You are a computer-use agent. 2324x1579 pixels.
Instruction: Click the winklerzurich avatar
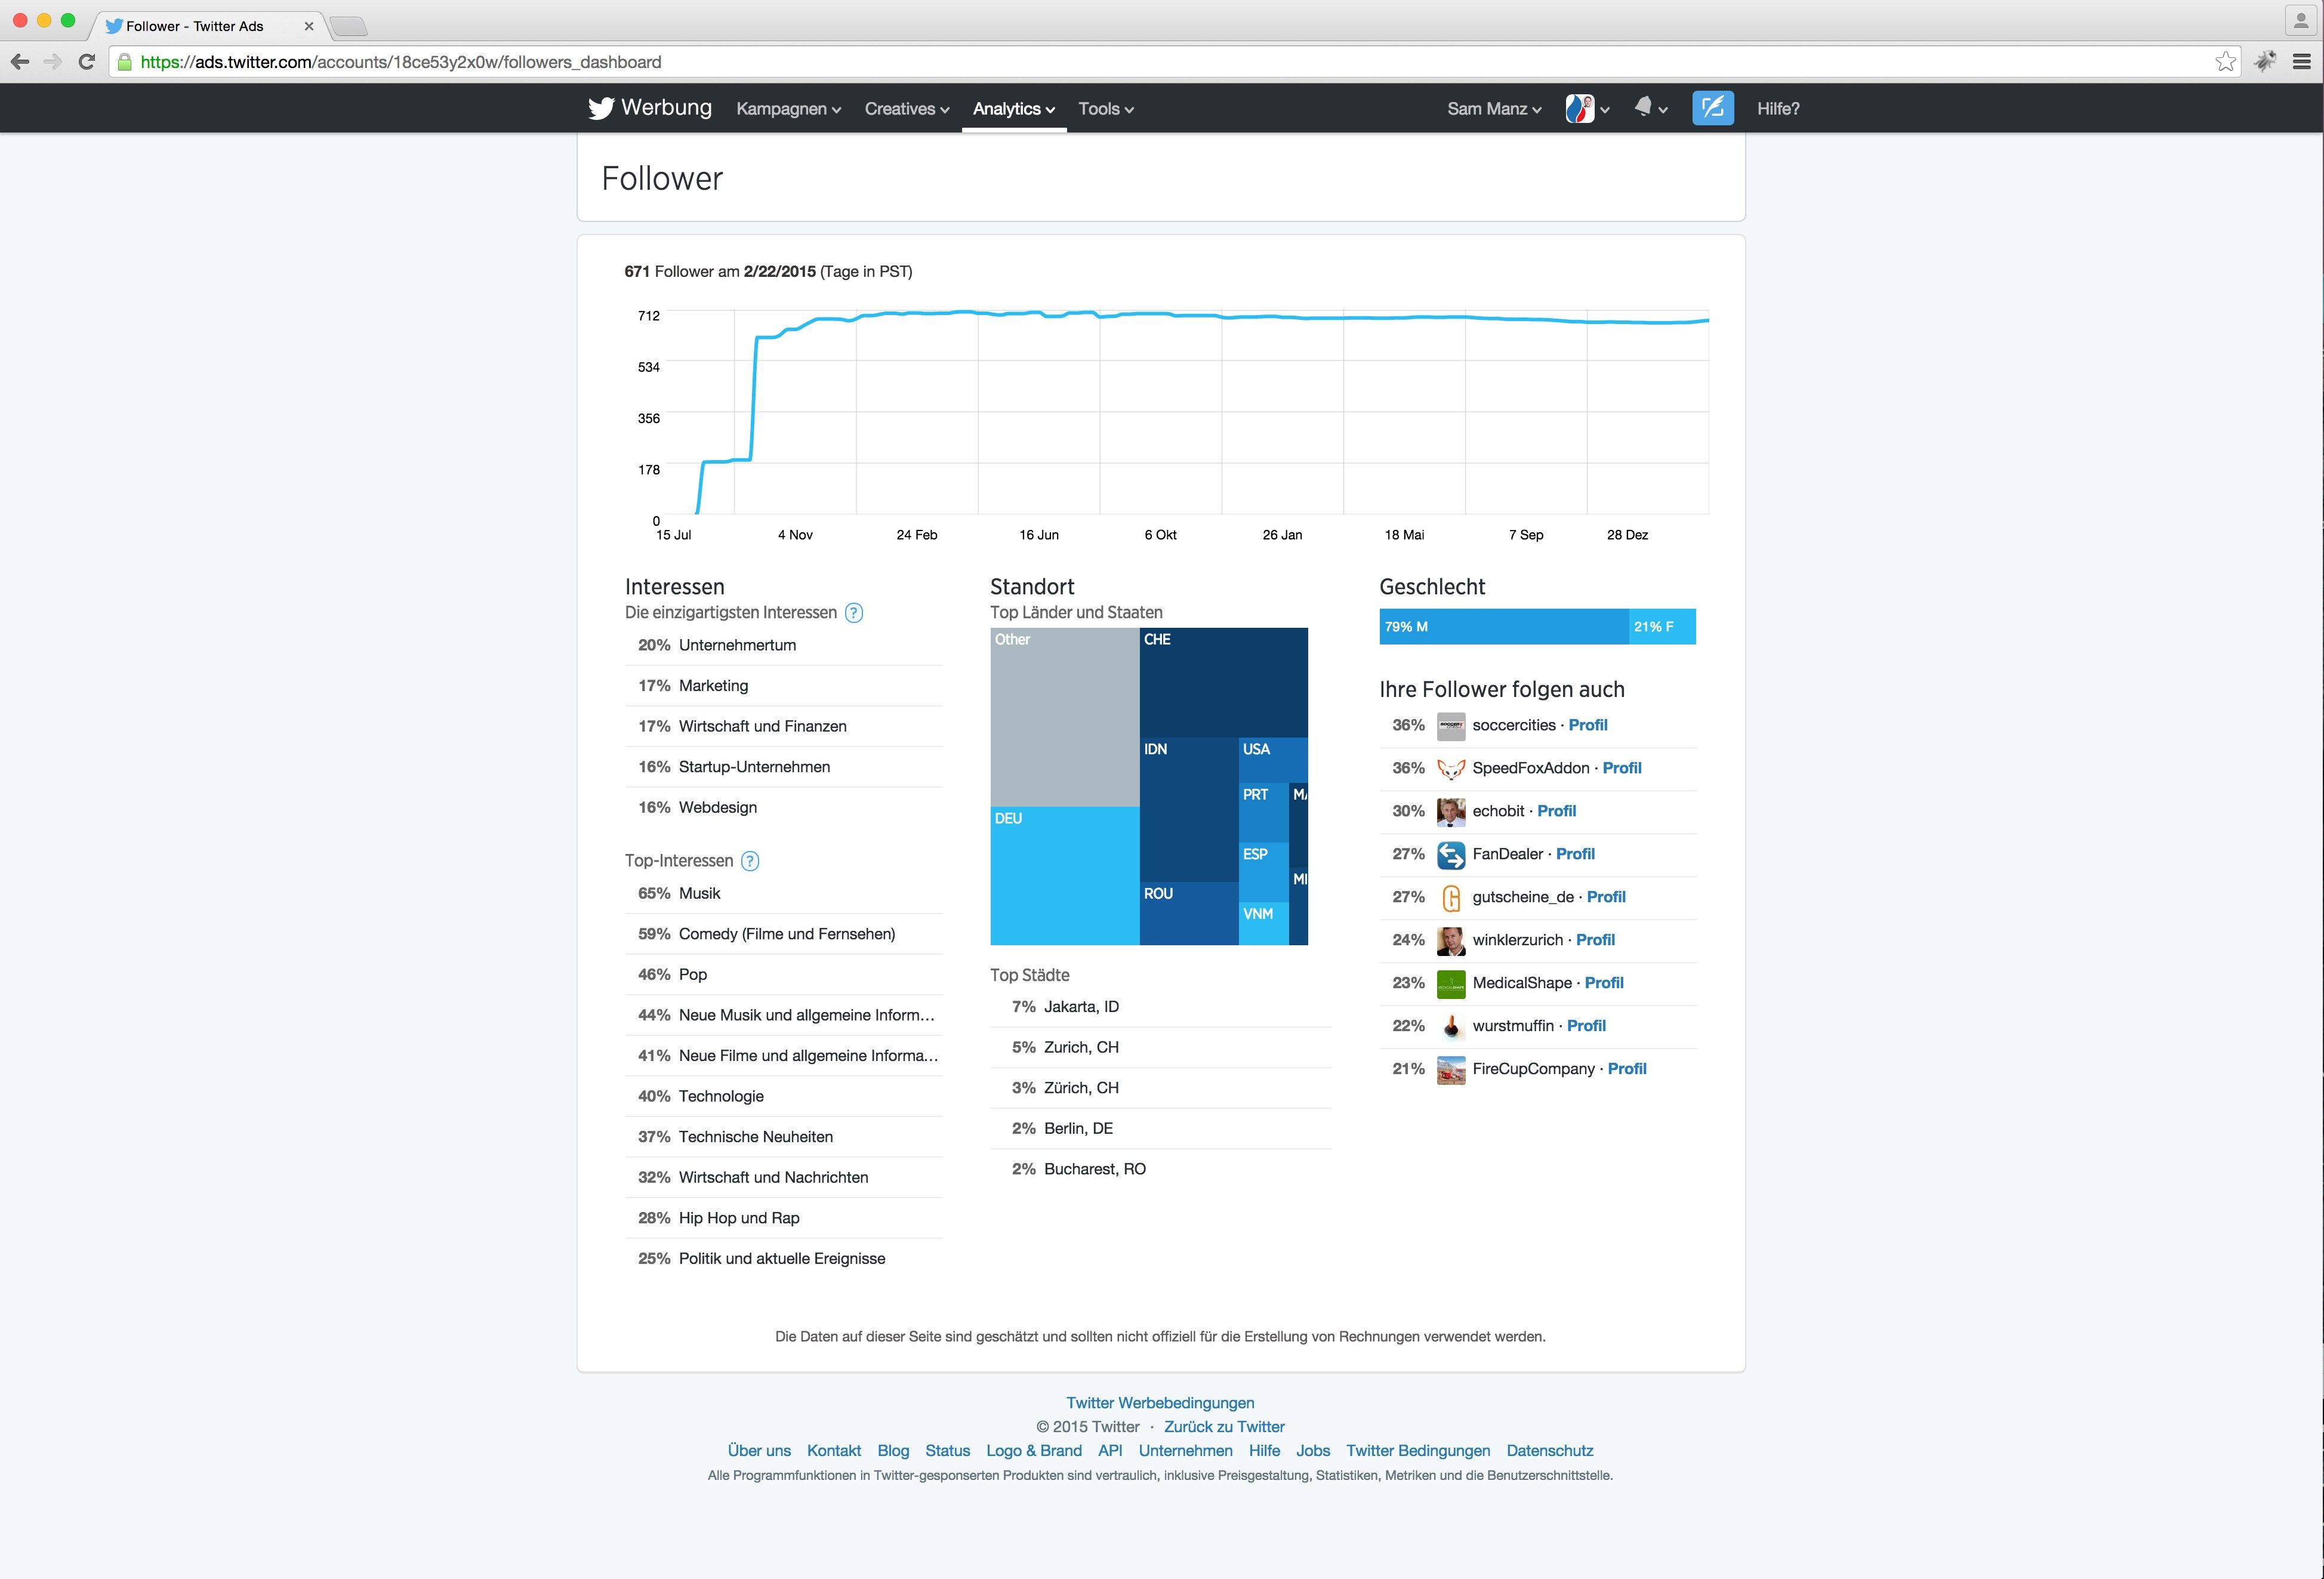(1450, 941)
